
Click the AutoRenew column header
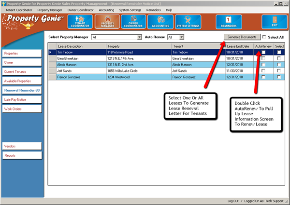[x=263, y=46]
